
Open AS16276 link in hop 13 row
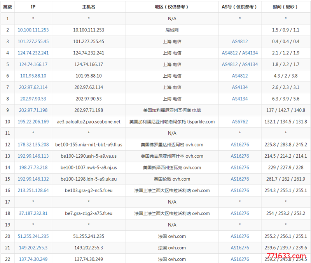click(x=240, y=156)
